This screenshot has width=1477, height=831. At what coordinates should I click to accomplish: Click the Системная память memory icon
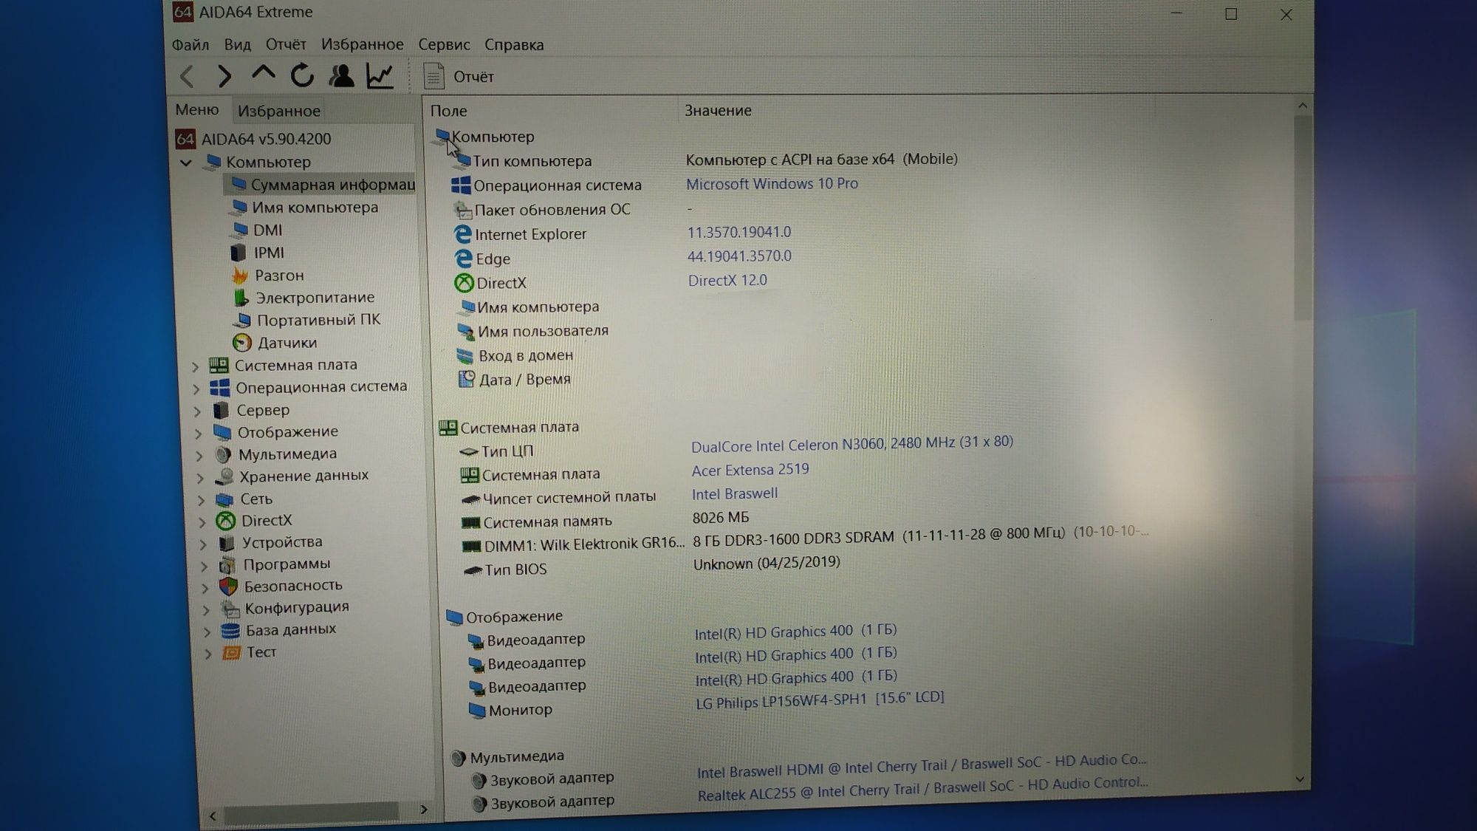[x=470, y=523]
